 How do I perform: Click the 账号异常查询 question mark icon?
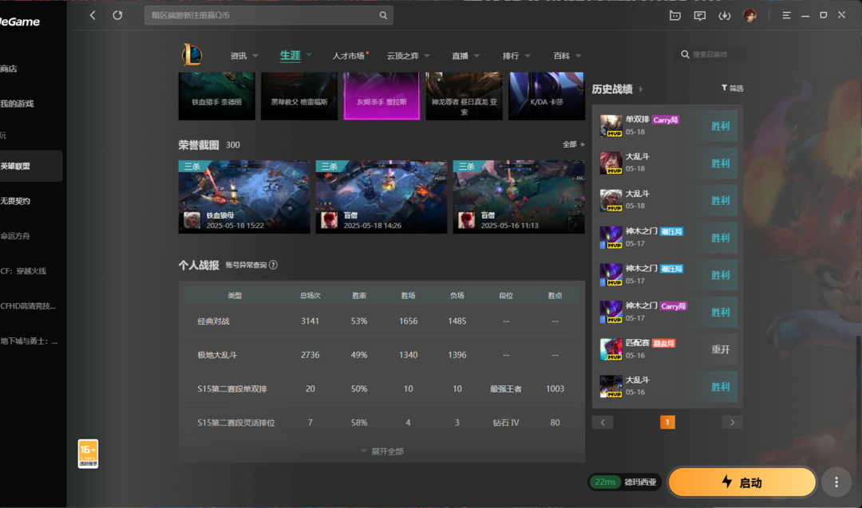tap(273, 266)
